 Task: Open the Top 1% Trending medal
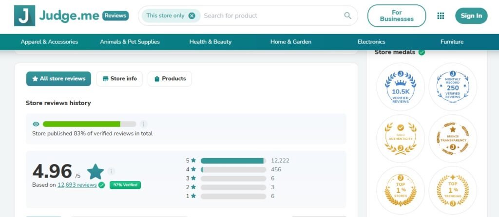[x=453, y=190]
